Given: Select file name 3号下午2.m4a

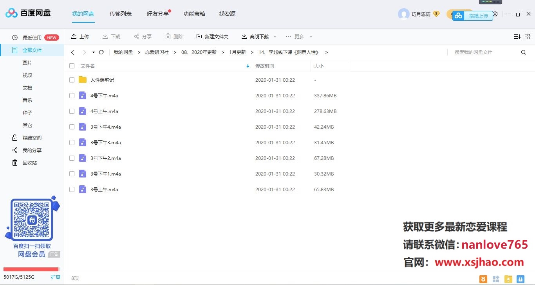Looking at the screenshot, I should [106, 158].
